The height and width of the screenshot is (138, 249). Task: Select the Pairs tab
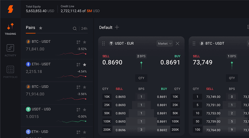click(31, 28)
